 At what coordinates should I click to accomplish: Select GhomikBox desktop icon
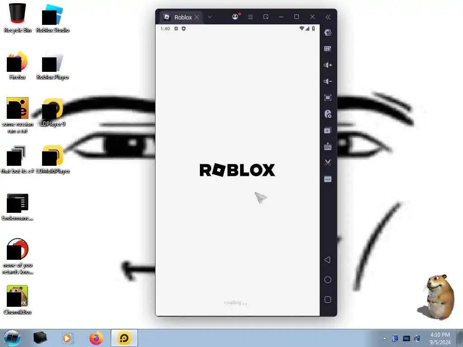tap(18, 300)
